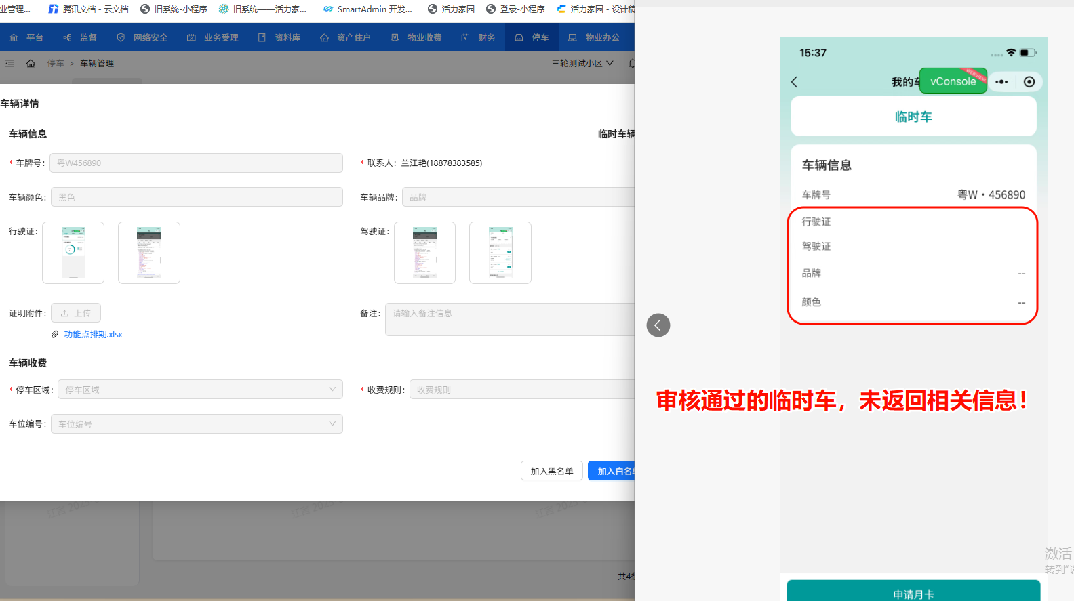The width and height of the screenshot is (1074, 601).
Task: Click the 备注 remarks text area
Action: click(x=510, y=319)
